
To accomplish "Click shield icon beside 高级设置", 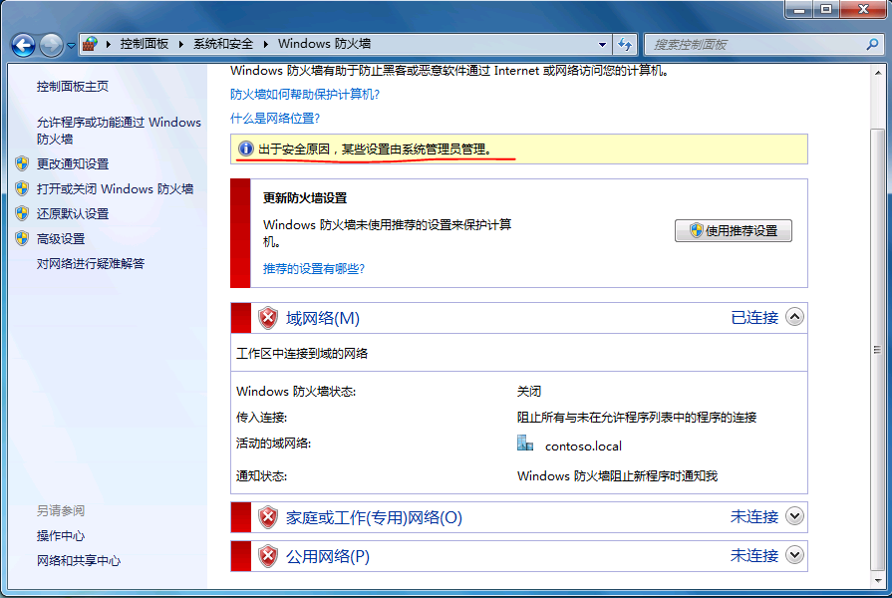I will click(22, 239).
